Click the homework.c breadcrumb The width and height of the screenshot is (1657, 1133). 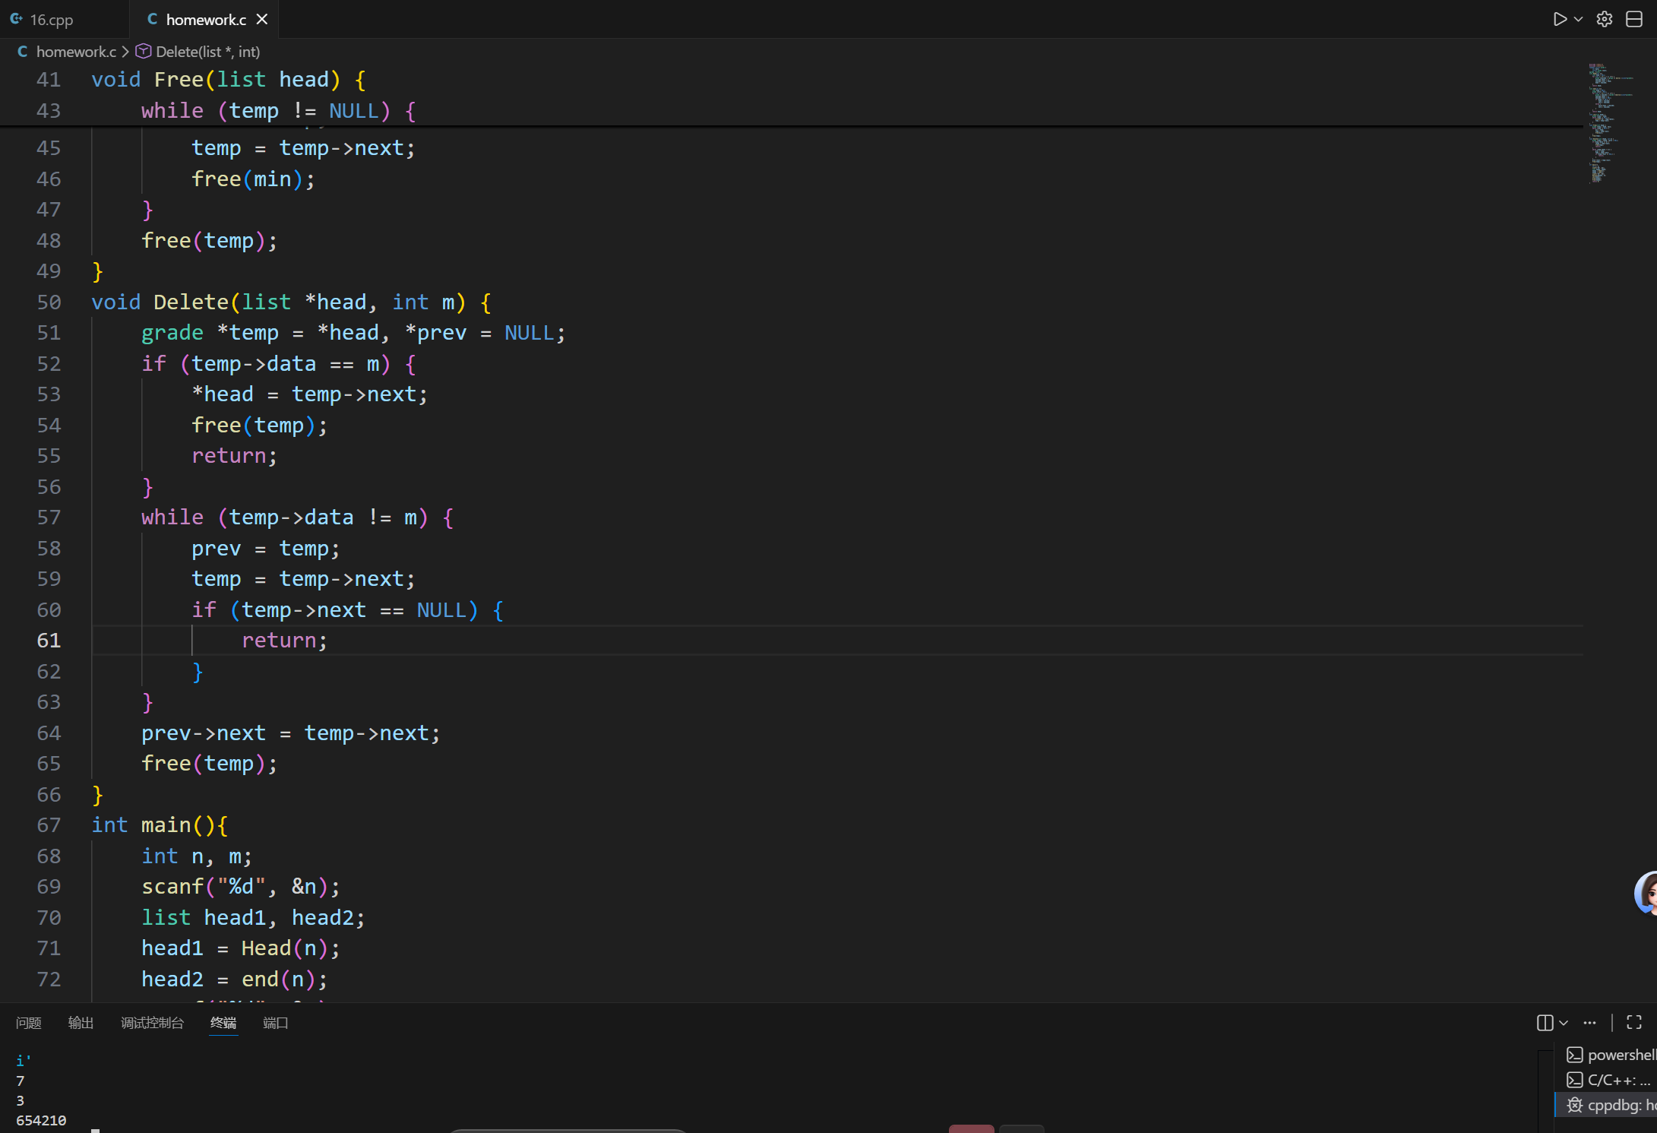76,52
